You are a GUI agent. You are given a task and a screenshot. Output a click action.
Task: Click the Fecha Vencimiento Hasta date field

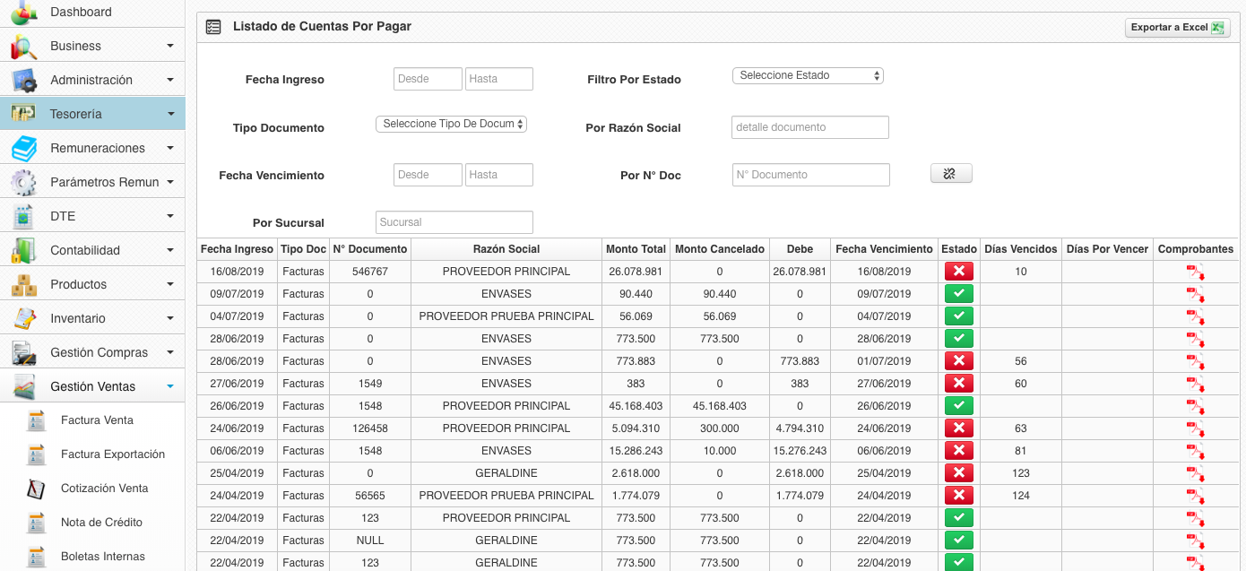498,175
